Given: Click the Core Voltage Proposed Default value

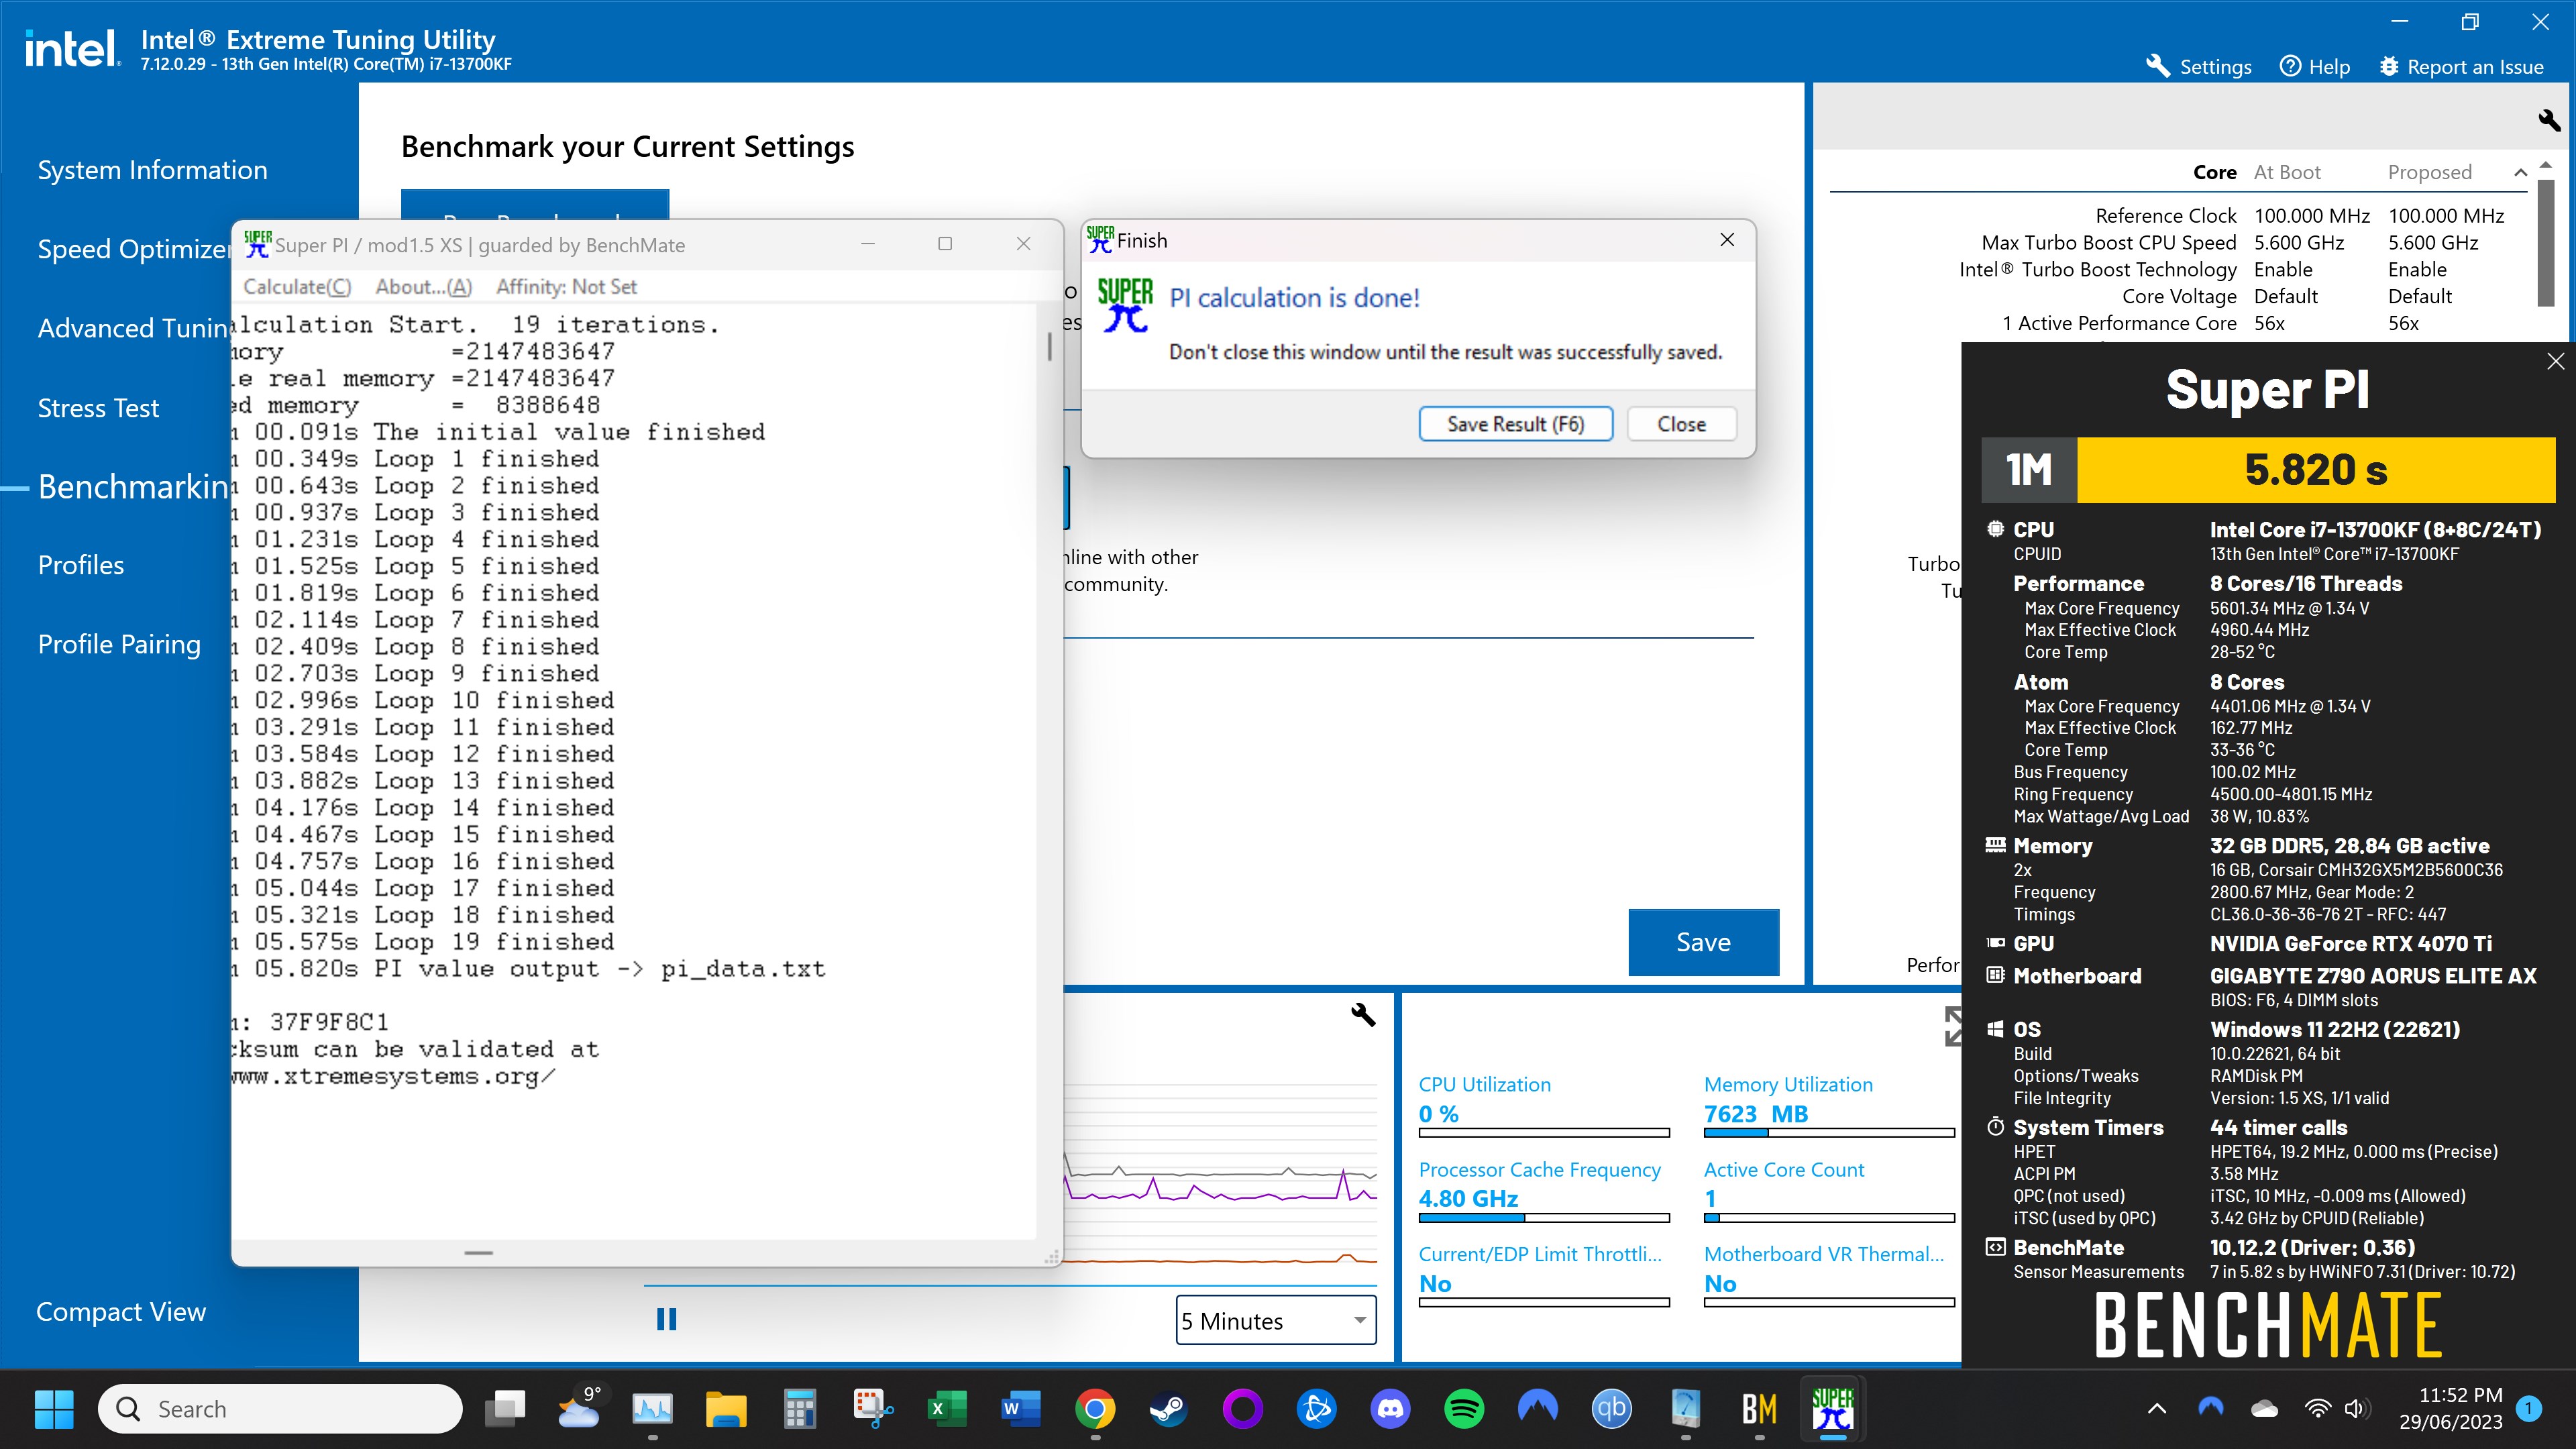Looking at the screenshot, I should (2420, 297).
